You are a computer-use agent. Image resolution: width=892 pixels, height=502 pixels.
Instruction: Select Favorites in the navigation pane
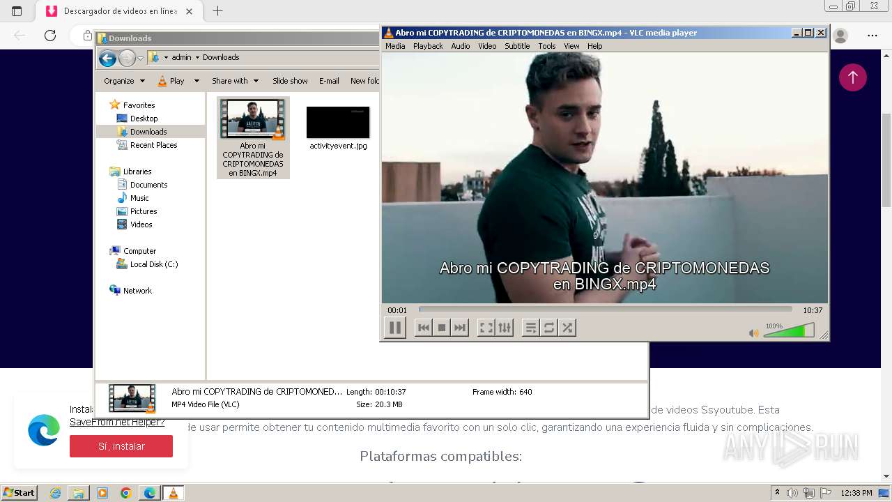(139, 105)
